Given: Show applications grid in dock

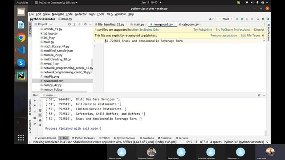Looking at the screenshot, I should 21,137.
